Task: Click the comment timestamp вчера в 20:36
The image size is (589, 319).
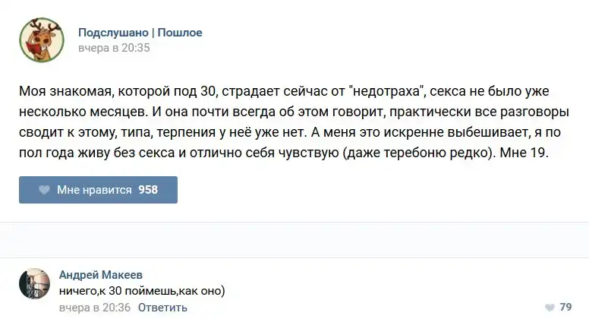Action: coord(95,308)
